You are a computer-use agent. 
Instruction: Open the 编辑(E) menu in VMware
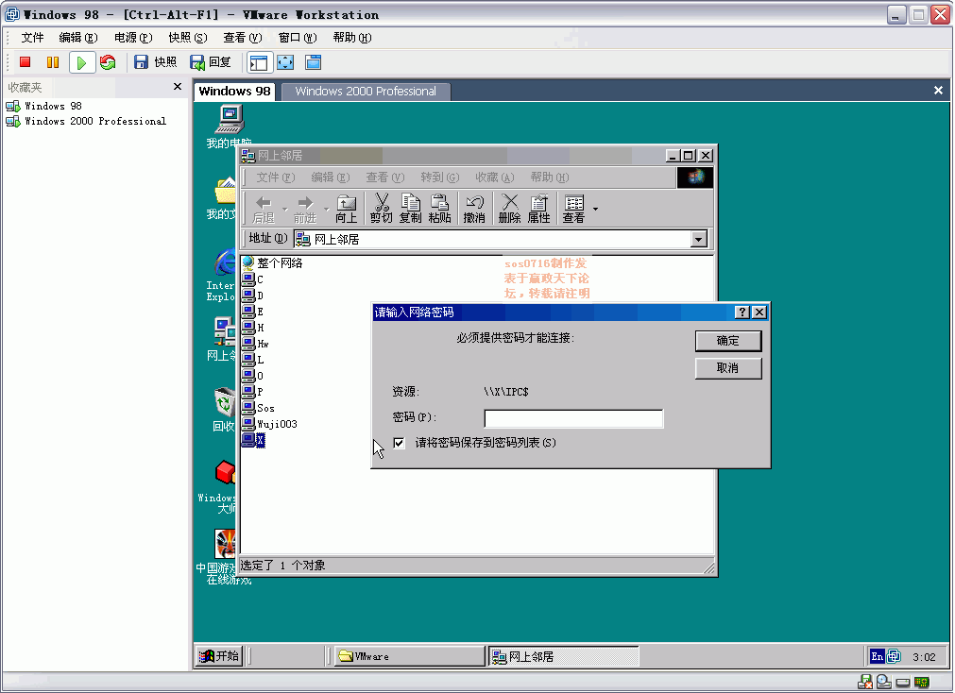78,38
